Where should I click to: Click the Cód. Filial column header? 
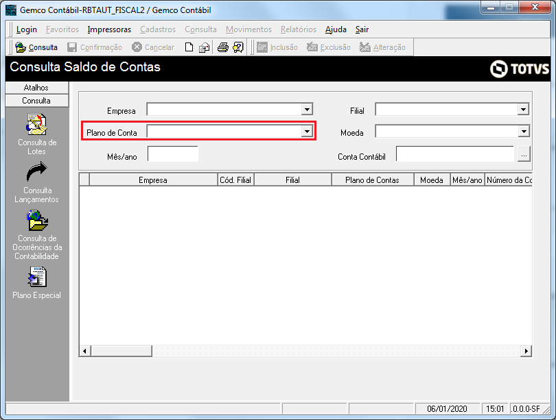[x=235, y=180]
